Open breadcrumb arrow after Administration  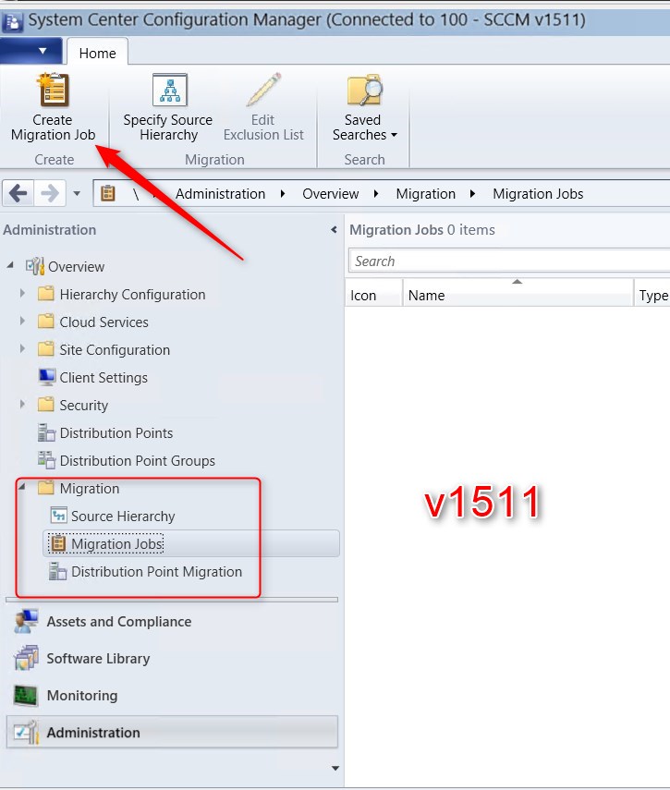[283, 194]
